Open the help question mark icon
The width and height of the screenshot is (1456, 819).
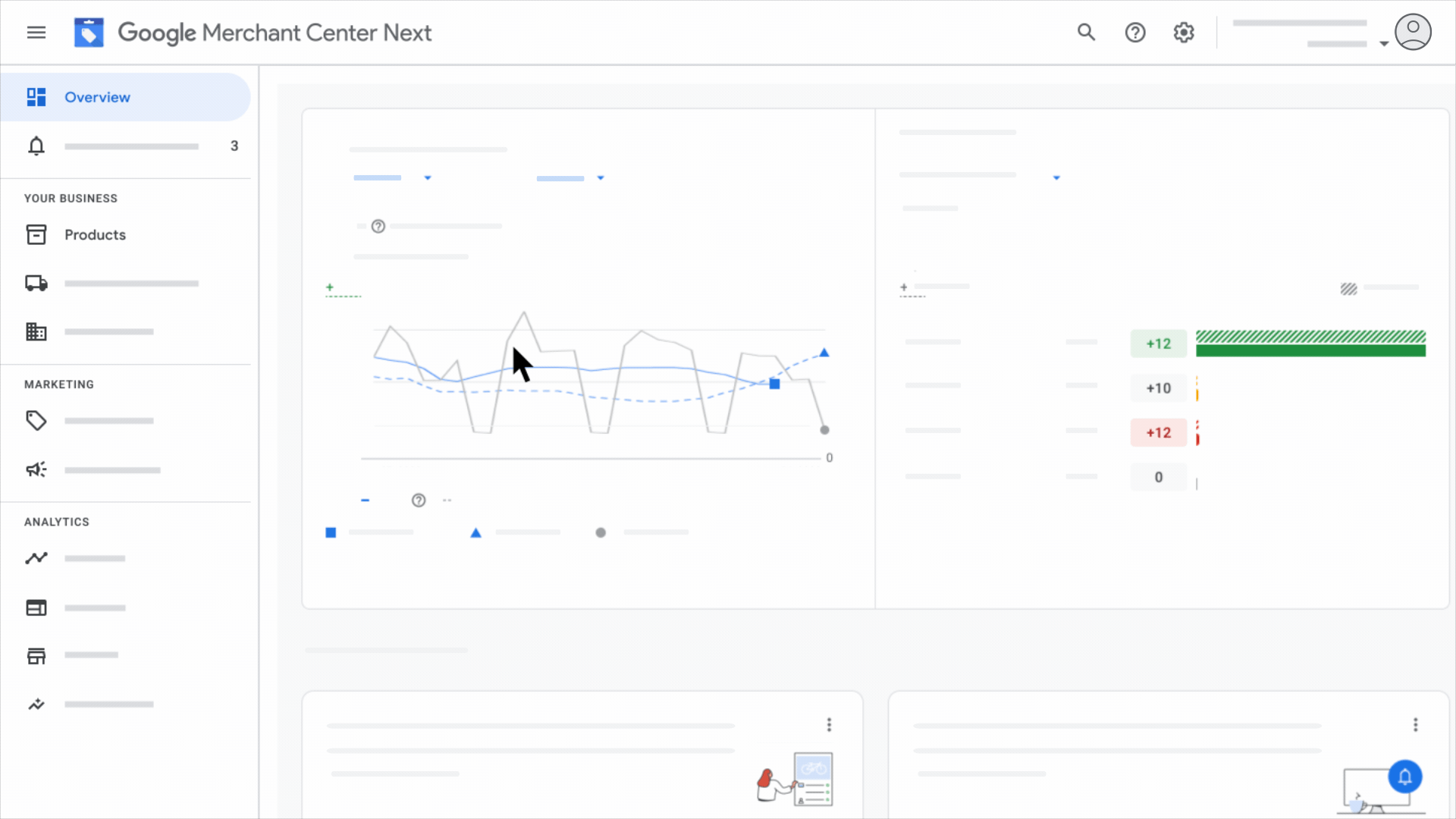pos(1134,33)
